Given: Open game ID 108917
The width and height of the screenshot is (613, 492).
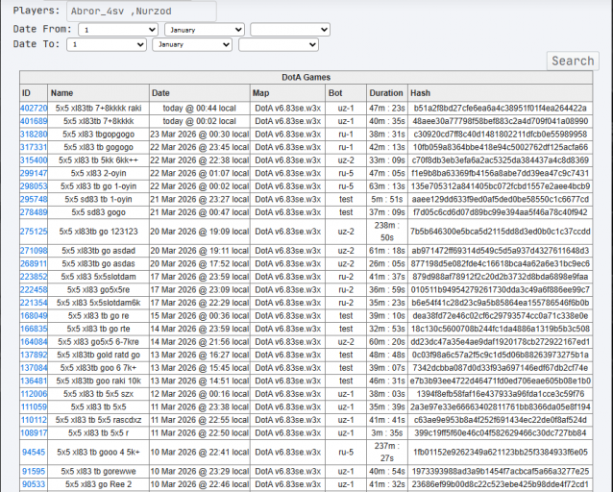Looking at the screenshot, I should (34, 433).
